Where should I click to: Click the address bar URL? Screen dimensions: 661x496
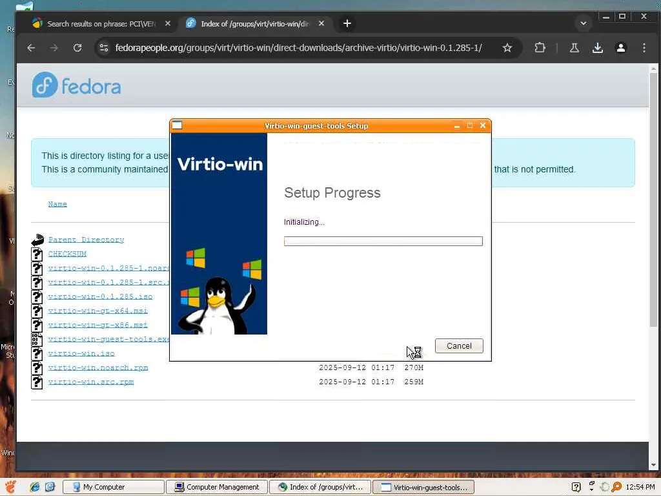point(298,48)
